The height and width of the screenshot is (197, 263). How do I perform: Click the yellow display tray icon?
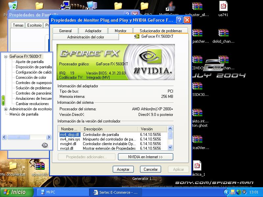coord(232,192)
